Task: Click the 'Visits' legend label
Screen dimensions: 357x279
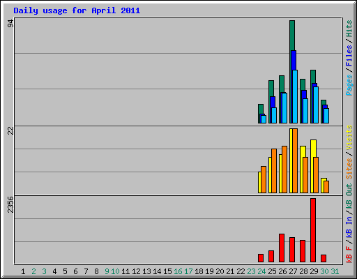Action: [349, 137]
